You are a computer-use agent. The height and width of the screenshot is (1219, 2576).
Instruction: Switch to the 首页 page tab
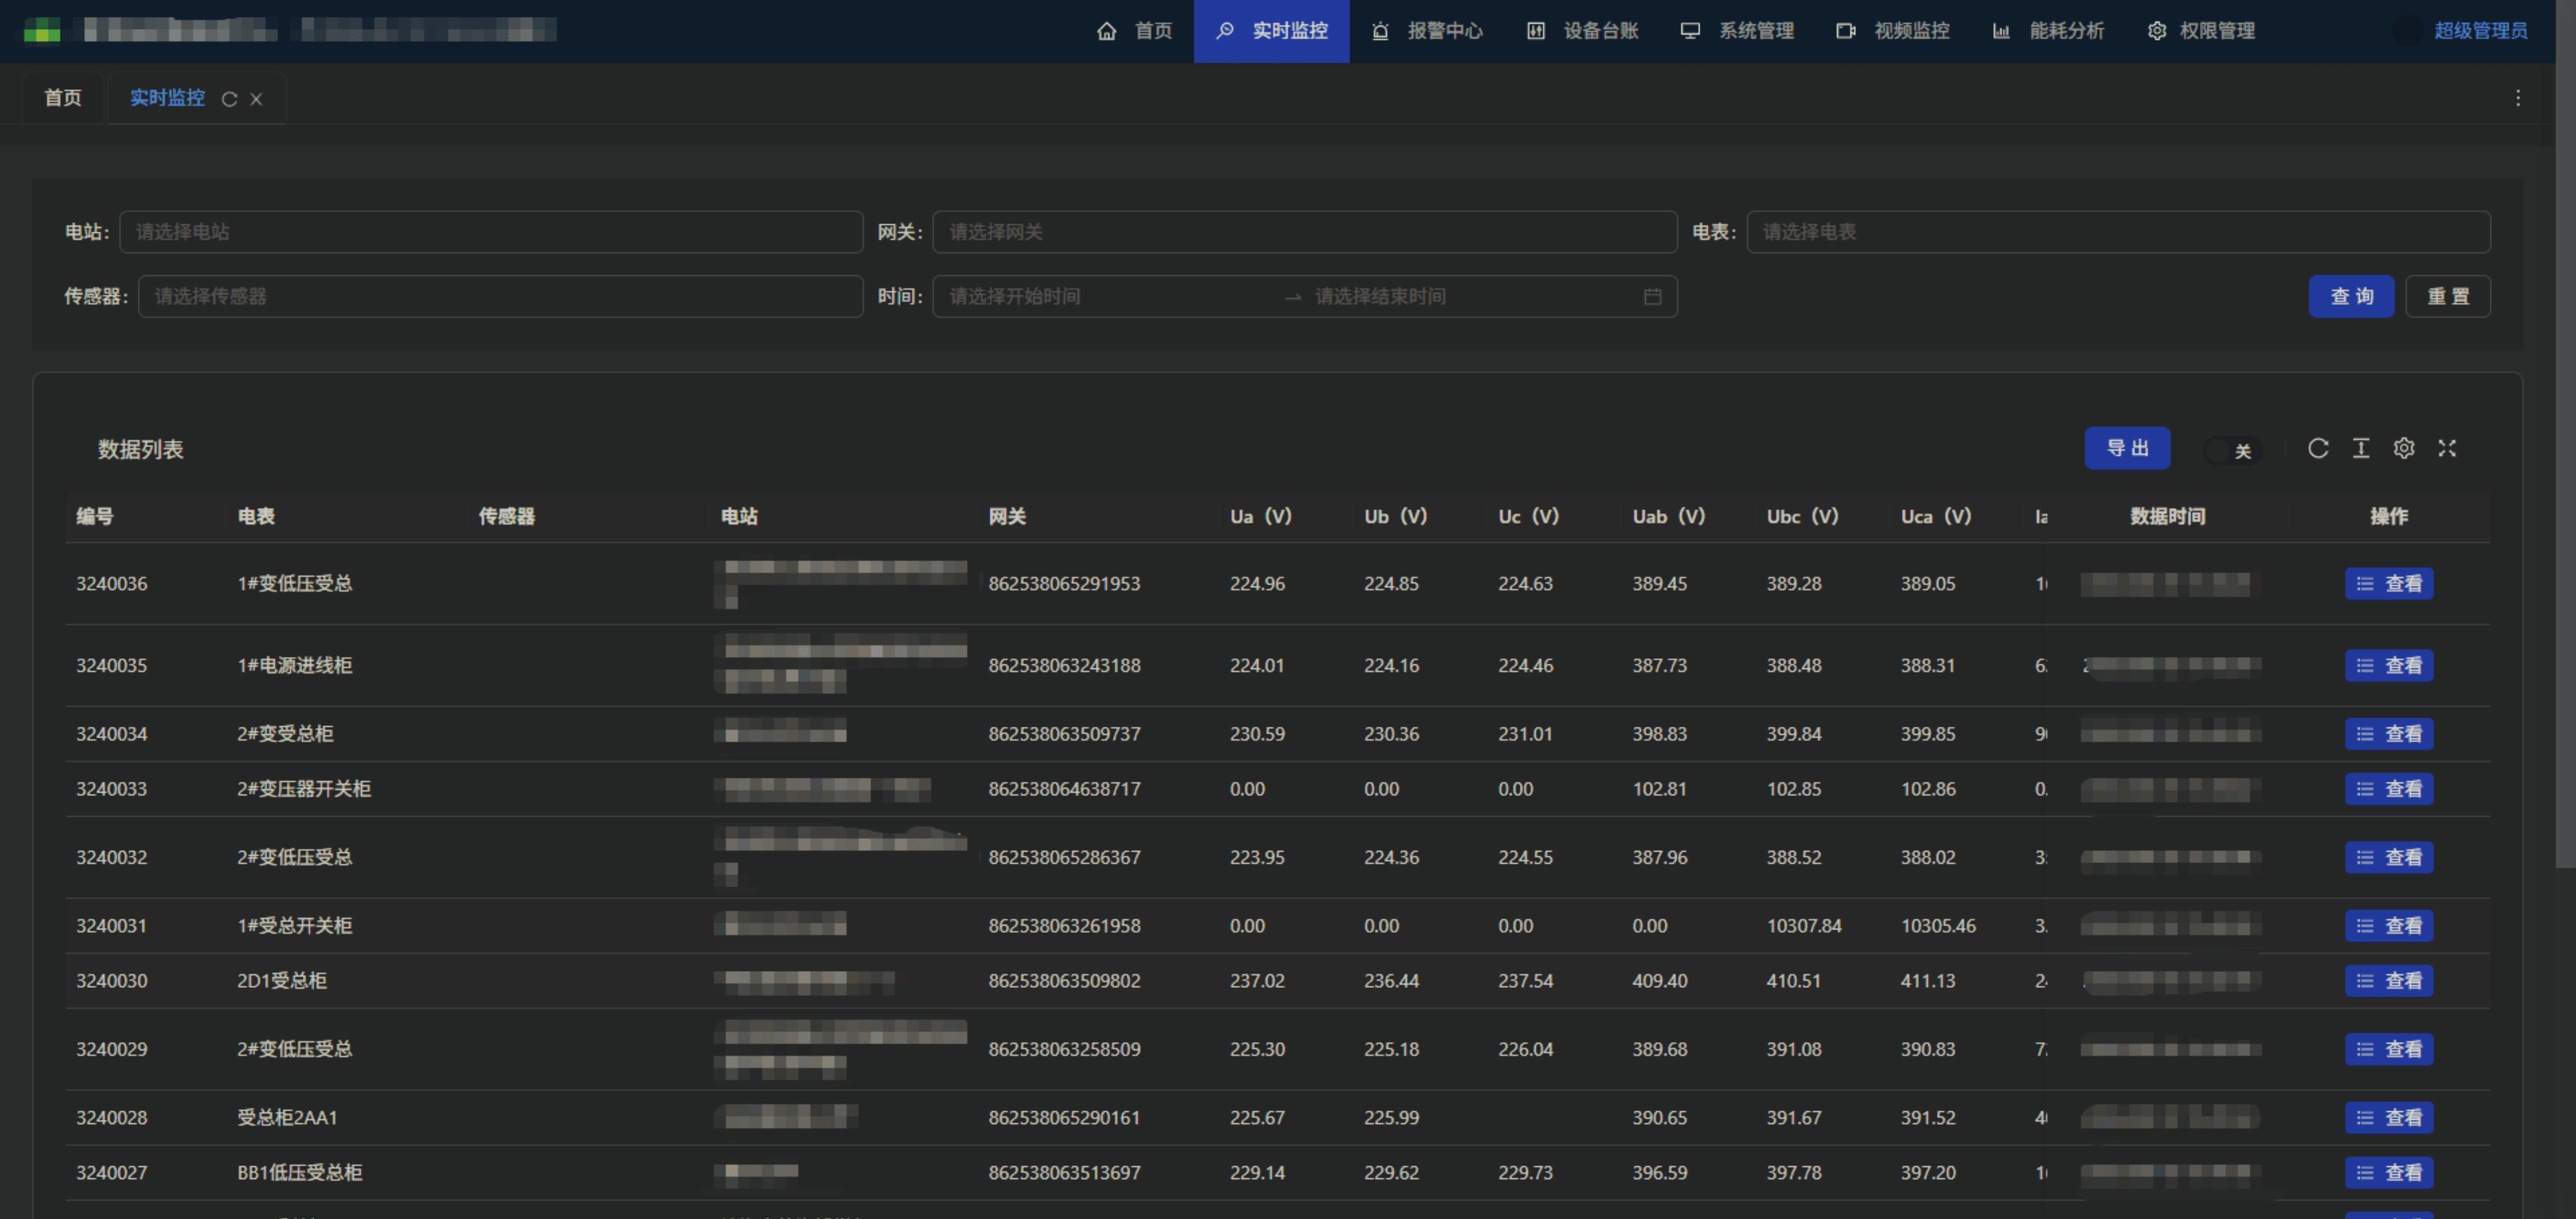(63, 98)
